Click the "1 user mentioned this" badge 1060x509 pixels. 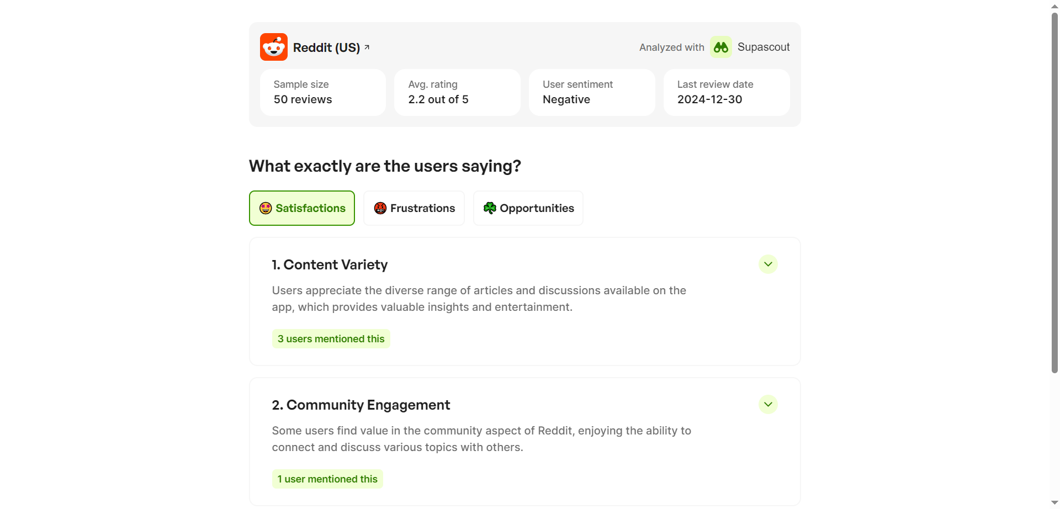(327, 479)
